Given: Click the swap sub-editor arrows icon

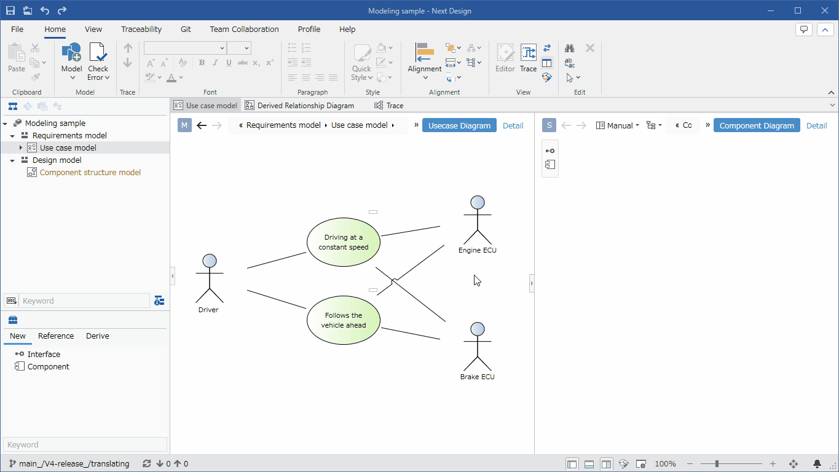Looking at the screenshot, I should 547,48.
